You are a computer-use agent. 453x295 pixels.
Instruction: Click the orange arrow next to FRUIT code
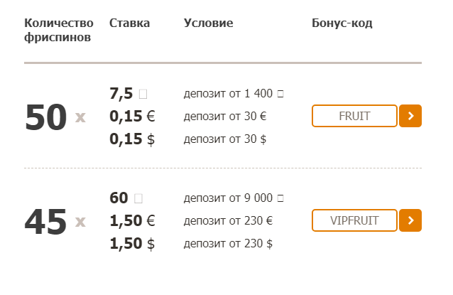(x=410, y=116)
